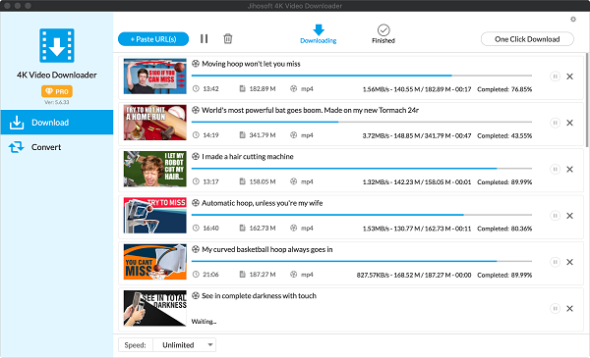Click the 'Completed: 43.55%' status text
Screen dimensions: 590x358
point(504,136)
